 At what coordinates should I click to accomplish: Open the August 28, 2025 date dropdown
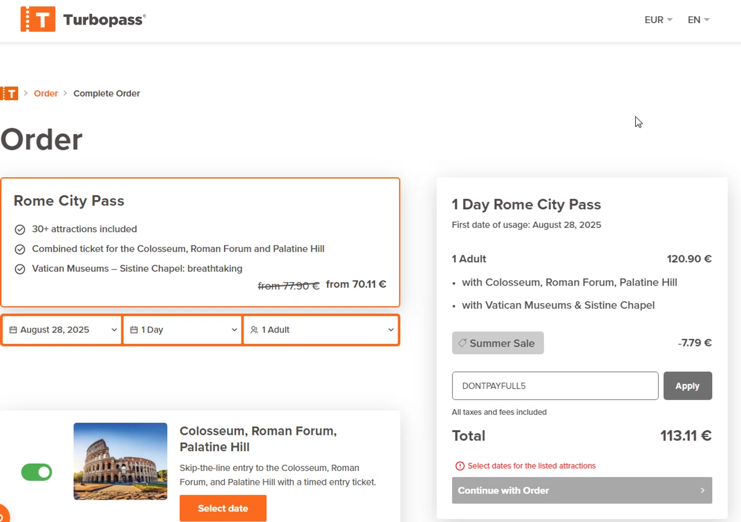point(62,330)
